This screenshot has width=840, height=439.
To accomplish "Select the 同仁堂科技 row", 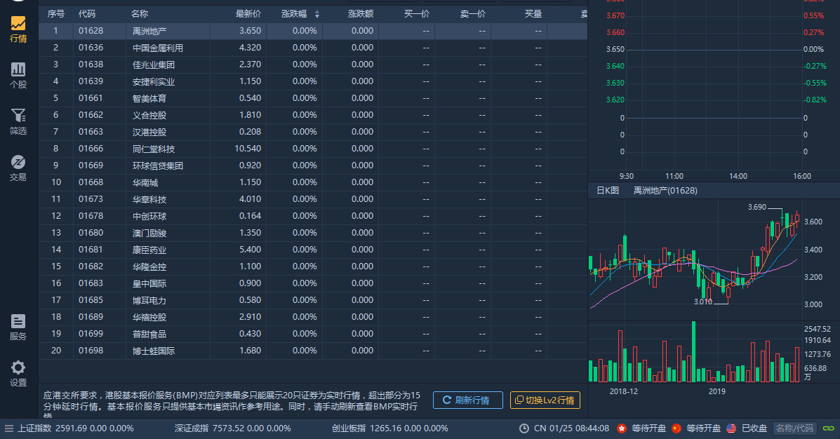I will click(313, 148).
